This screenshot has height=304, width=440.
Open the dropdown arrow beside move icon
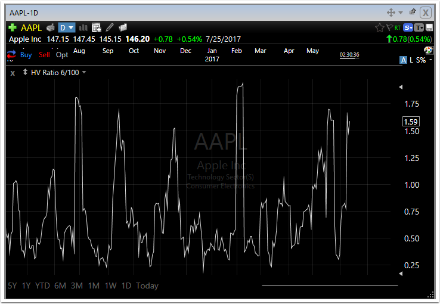(401, 13)
